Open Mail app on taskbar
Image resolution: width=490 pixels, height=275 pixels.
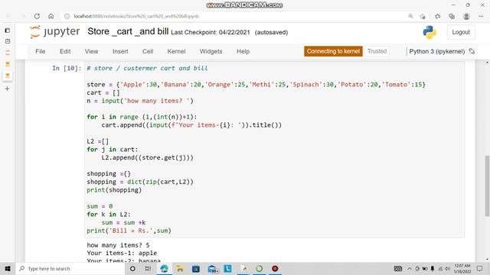[213, 269]
